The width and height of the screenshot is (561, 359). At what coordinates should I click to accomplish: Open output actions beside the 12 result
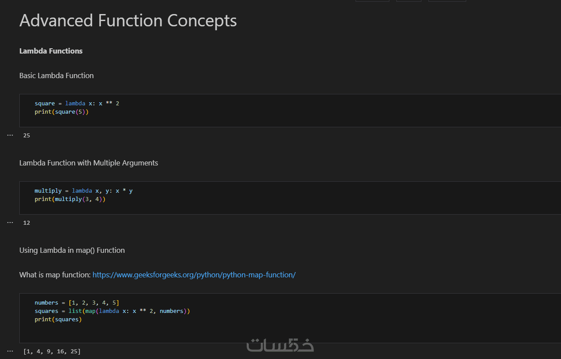coord(10,223)
